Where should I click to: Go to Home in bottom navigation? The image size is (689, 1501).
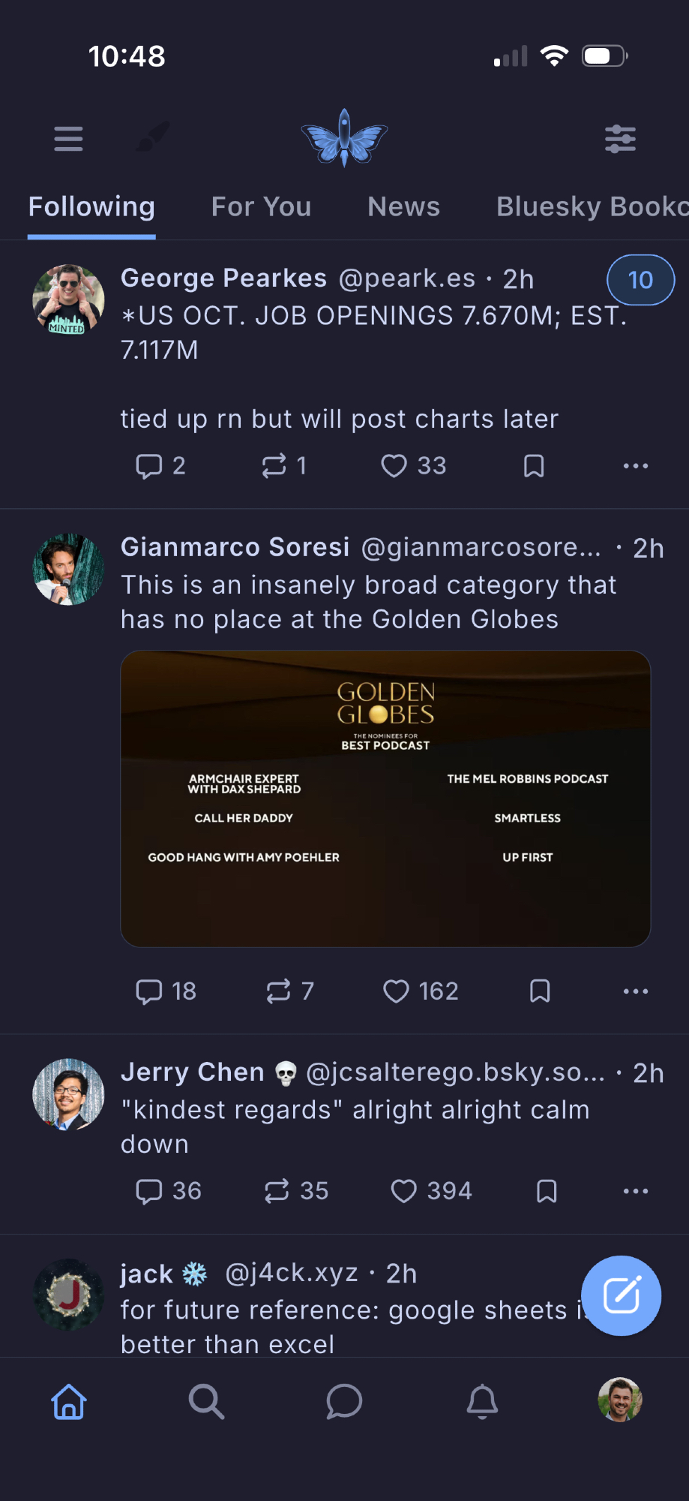coord(69,1401)
